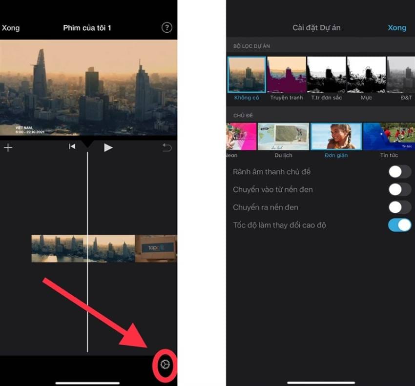Apply the Truyện tranh filter

[x=286, y=74]
